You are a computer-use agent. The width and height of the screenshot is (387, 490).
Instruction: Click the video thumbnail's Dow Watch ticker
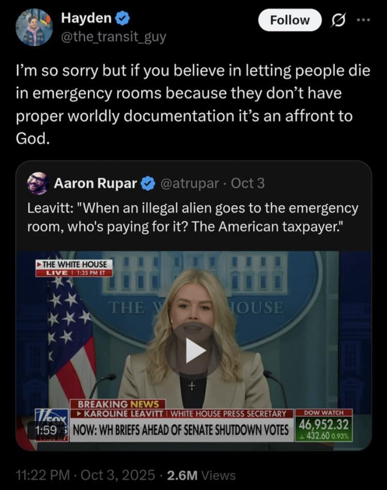(323, 425)
